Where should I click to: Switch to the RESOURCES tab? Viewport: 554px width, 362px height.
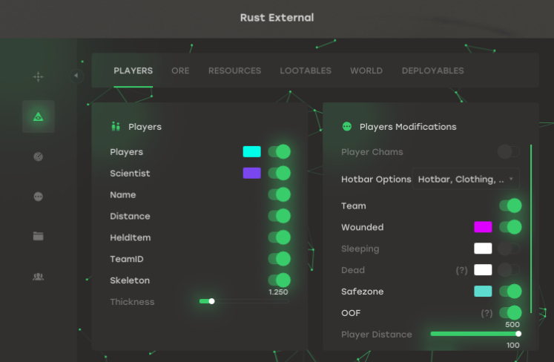234,70
